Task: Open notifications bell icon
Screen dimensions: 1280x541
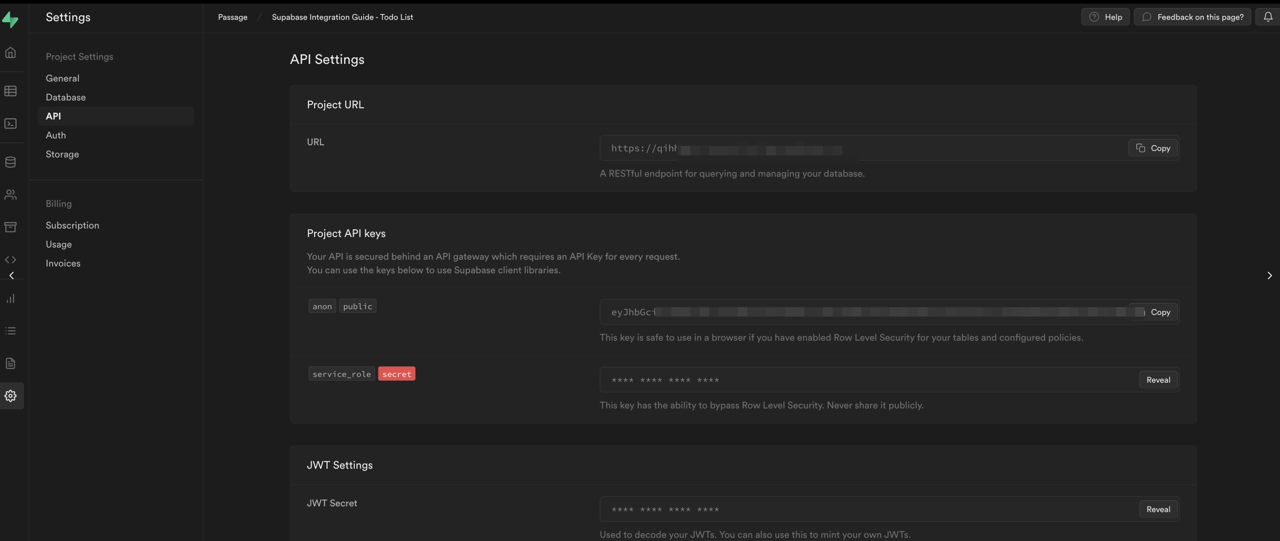Action: [x=1268, y=17]
